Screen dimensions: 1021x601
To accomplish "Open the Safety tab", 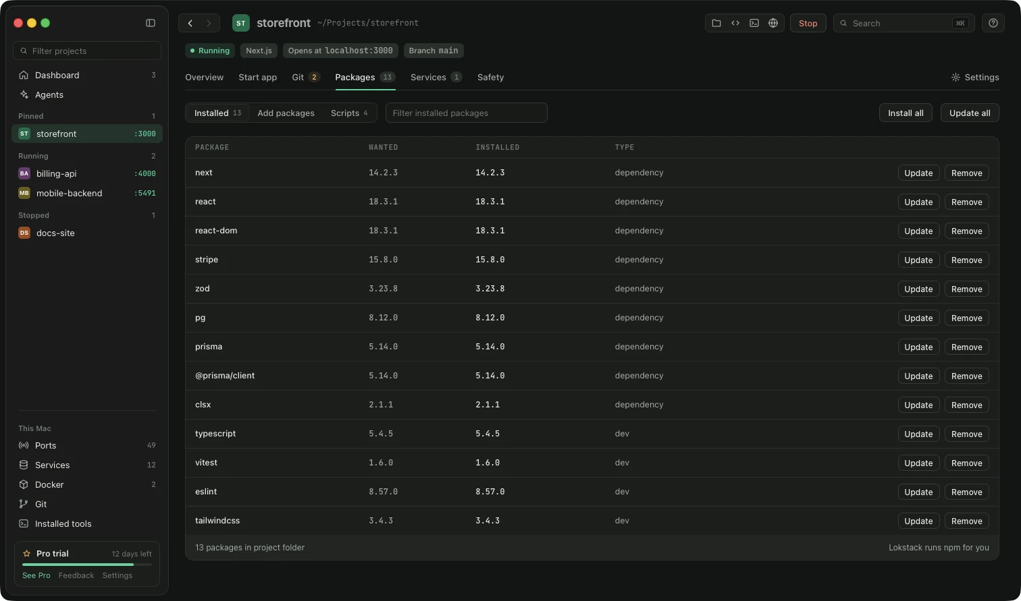I will pyautogui.click(x=490, y=77).
